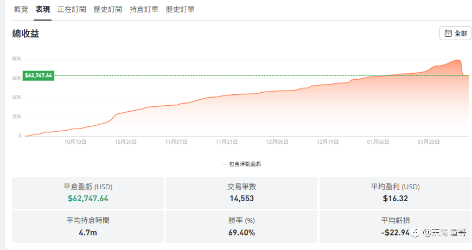Click the 40K y-axis label

(x=17, y=97)
